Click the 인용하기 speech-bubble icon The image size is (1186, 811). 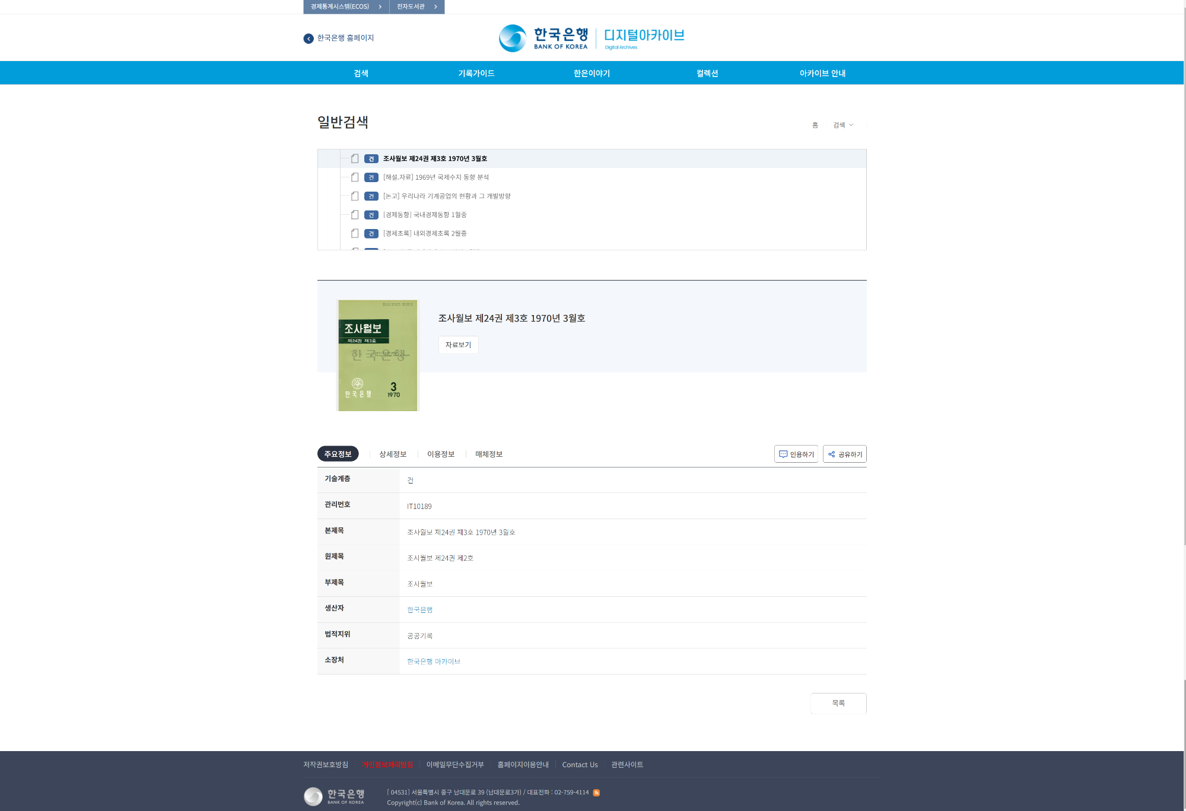point(783,454)
